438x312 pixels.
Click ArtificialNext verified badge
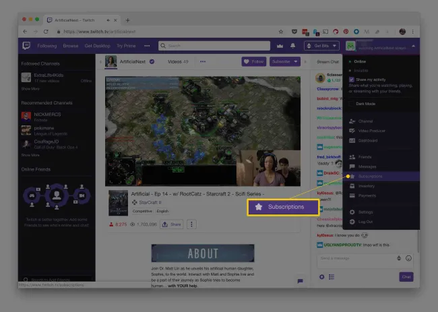coord(152,61)
